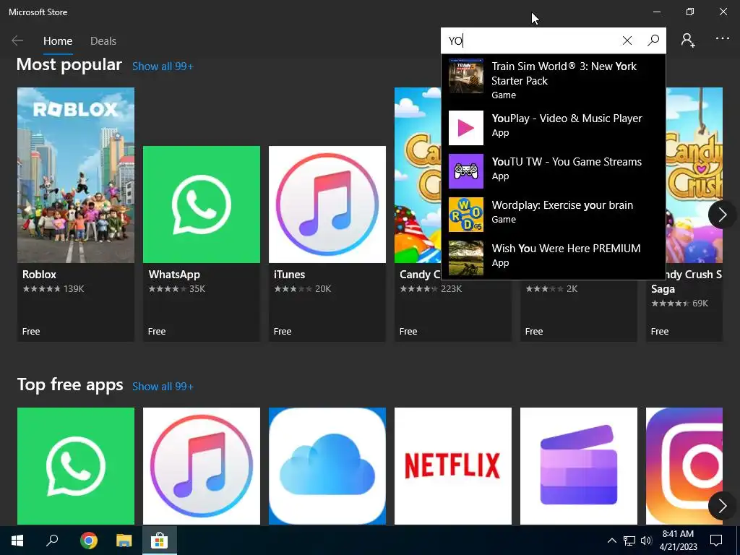The height and width of the screenshot is (555, 740).
Task: Select YouPlay Video & Music Player suggestion
Action: (553, 126)
